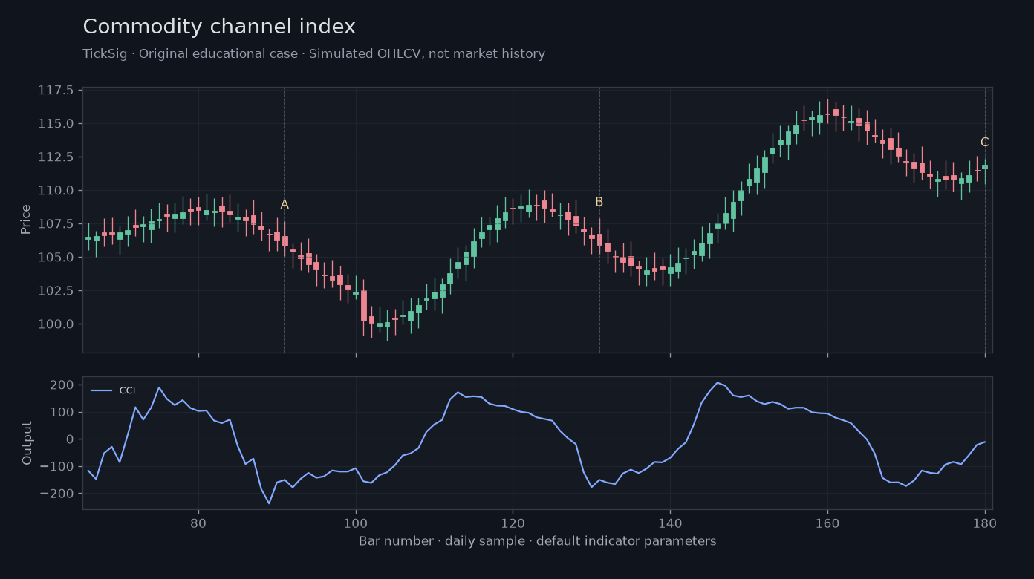
Task: Click the −100 output axis tick
Action: point(56,466)
